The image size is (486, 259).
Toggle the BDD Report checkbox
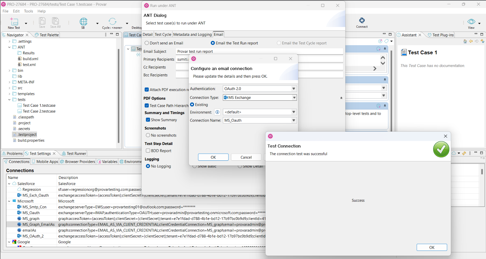(148, 151)
